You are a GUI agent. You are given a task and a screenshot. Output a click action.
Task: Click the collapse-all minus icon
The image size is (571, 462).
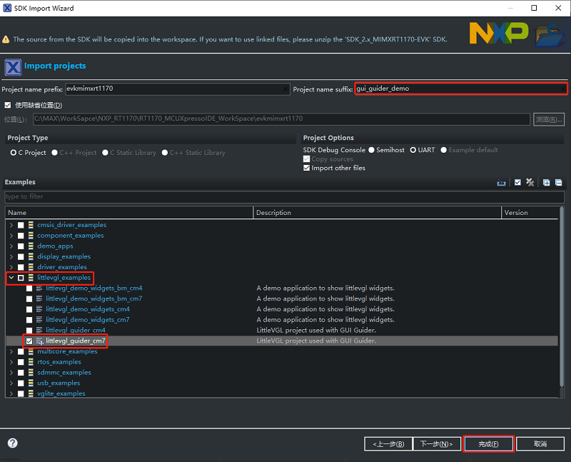559,183
